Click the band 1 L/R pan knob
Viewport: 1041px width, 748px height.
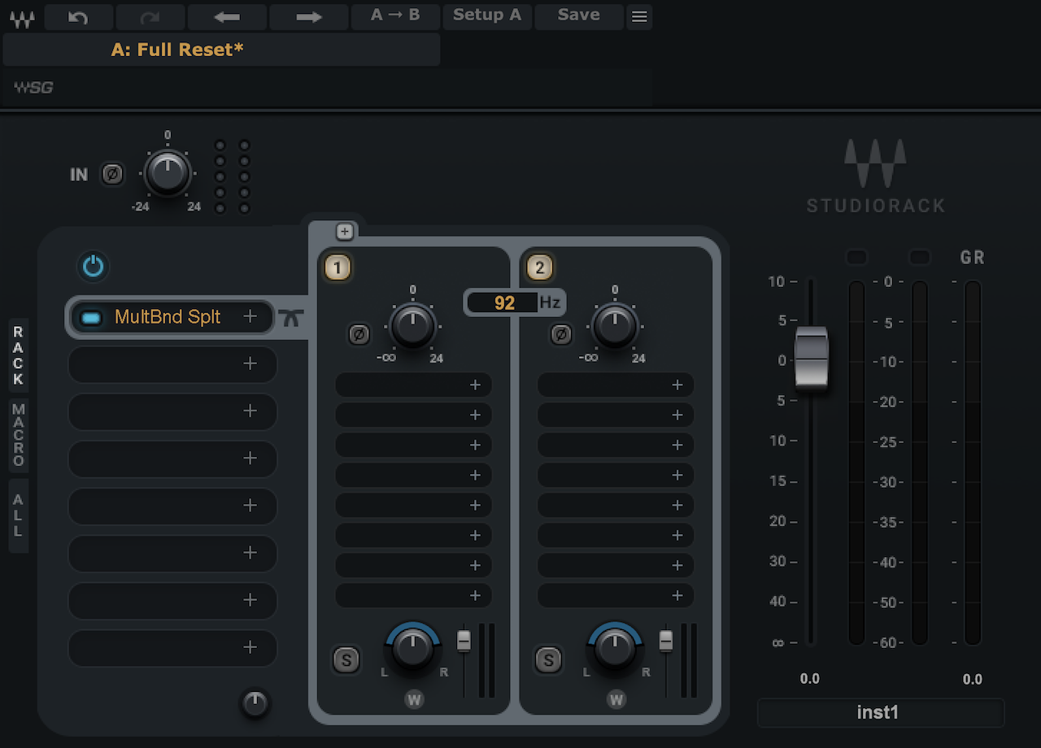tap(413, 648)
